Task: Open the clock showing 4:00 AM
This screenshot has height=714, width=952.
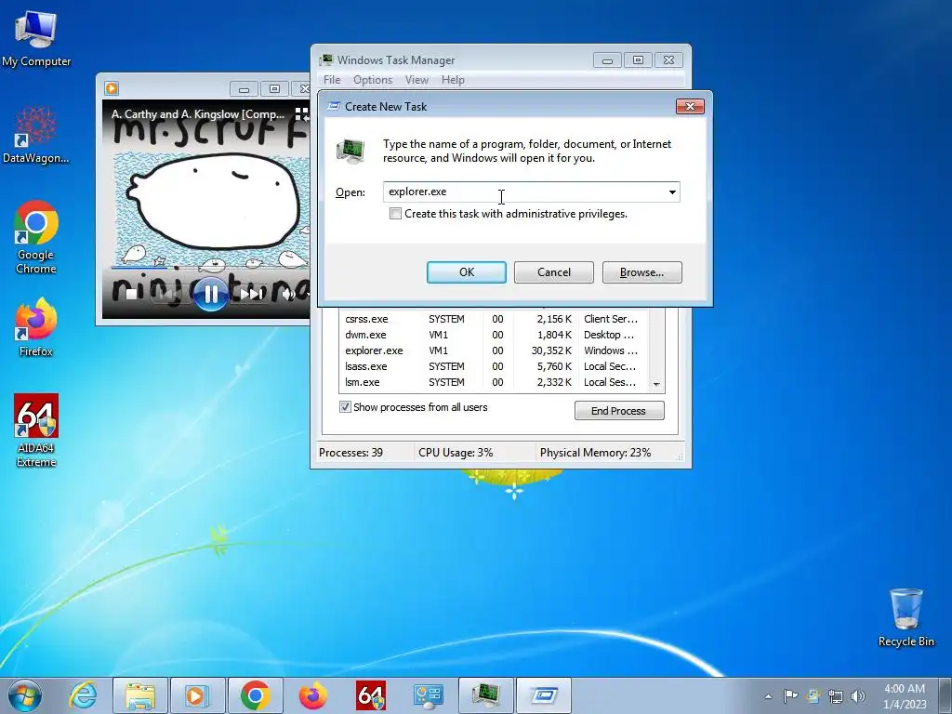Action: point(905,695)
